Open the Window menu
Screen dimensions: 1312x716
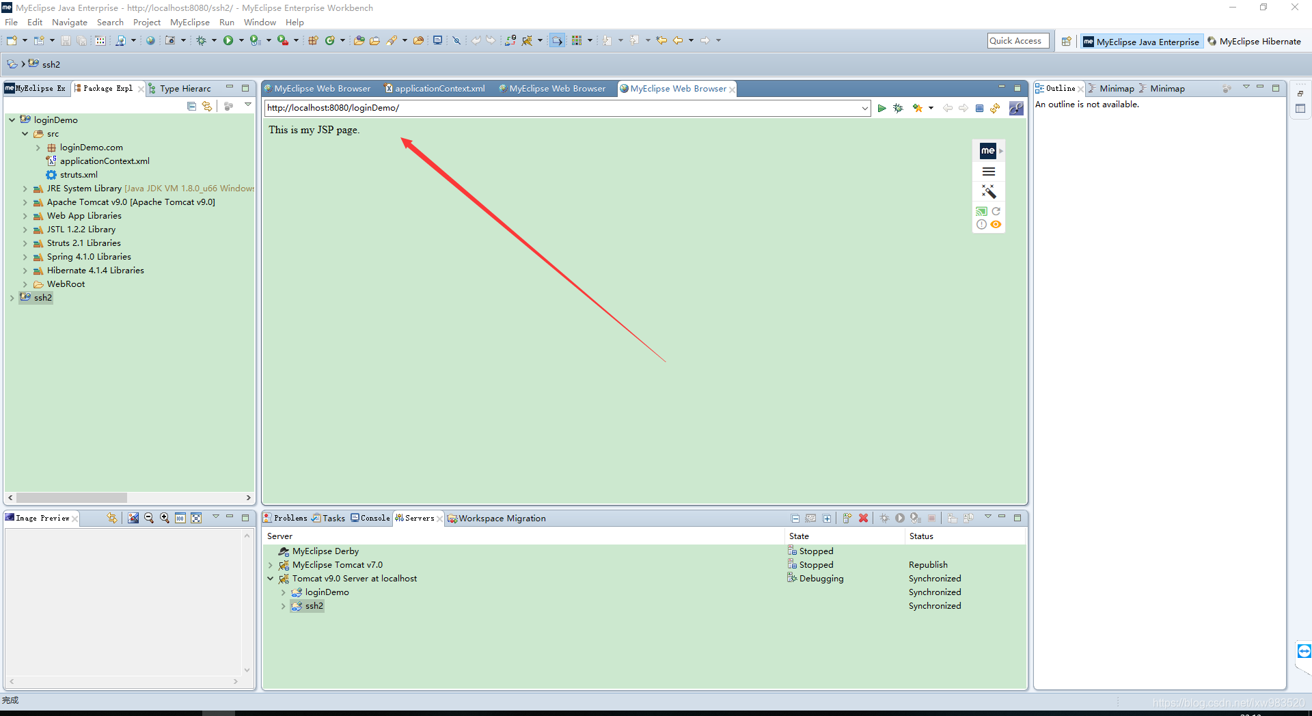click(x=260, y=23)
